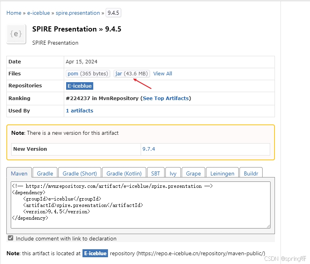Click the Used By row label
Viewport: 310px width, 264px height.
click(19, 110)
